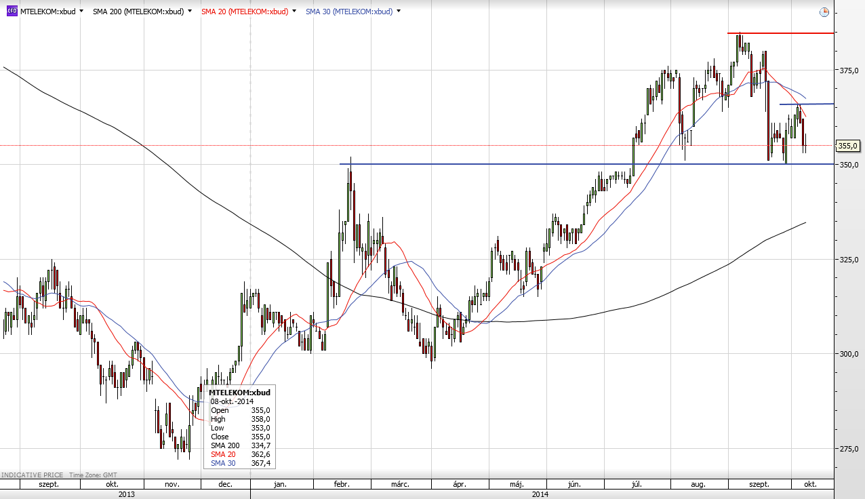
Task: Click the okt. month label under 2013
Action: (112, 485)
